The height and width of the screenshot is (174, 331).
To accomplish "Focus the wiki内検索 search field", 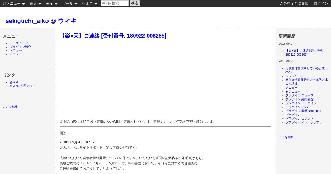I will click(x=114, y=3).
